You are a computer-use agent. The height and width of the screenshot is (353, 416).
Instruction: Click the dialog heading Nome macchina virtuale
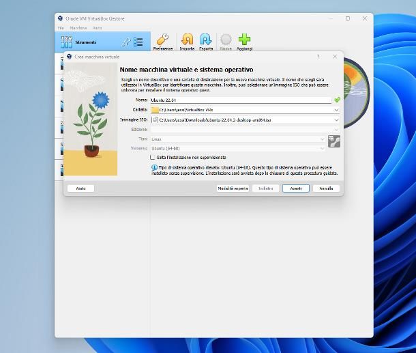186,70
